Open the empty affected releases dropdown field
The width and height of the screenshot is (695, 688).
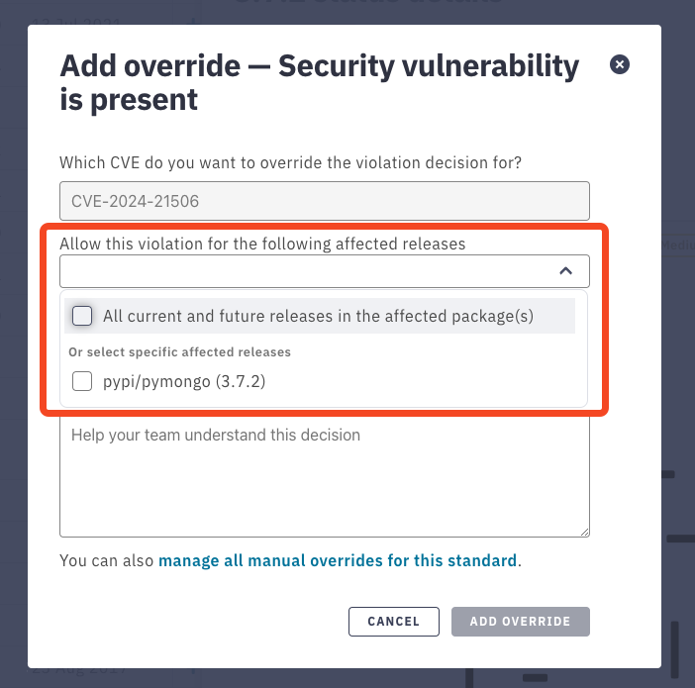pyautogui.click(x=325, y=271)
